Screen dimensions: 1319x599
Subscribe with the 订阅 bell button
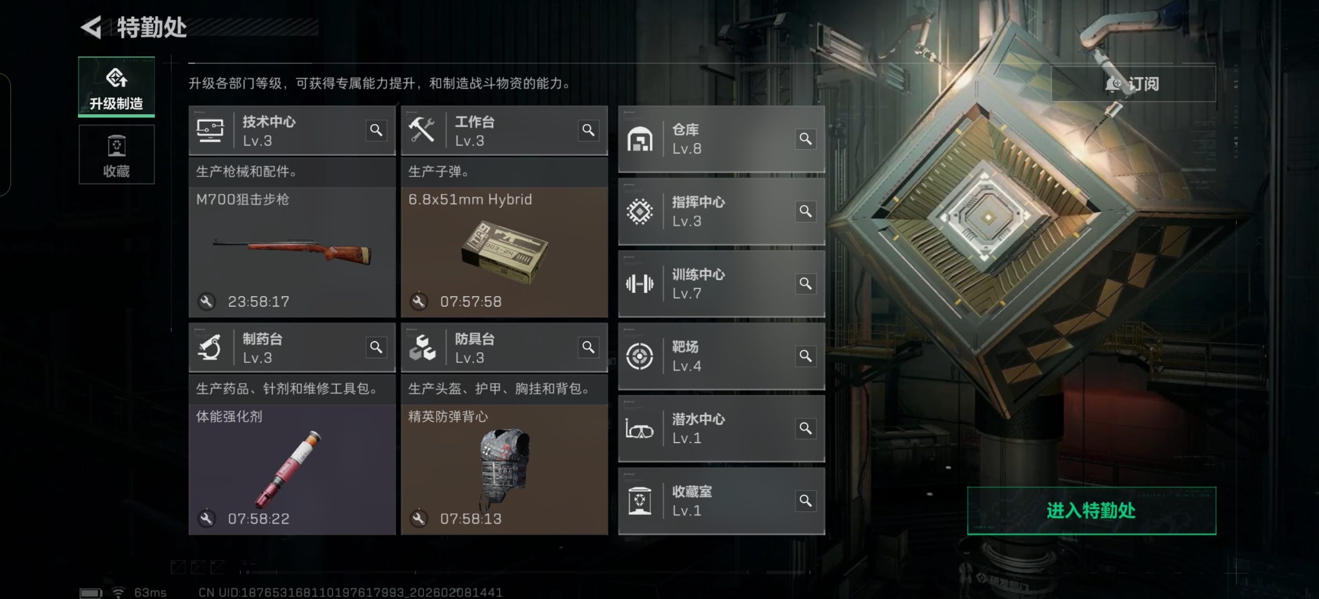point(1133,83)
